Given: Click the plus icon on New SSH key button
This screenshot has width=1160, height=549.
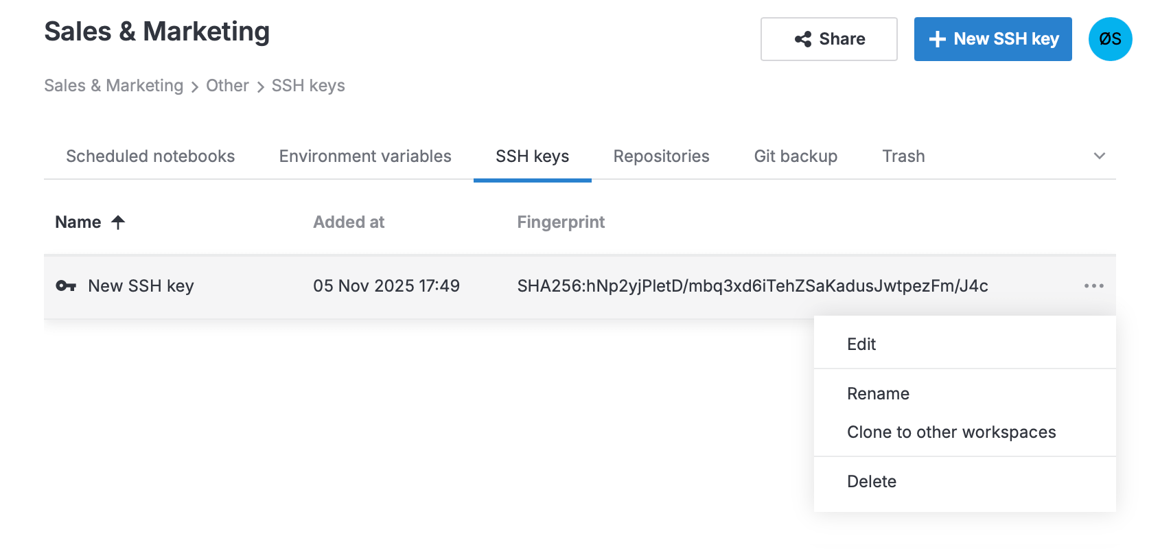Looking at the screenshot, I should pos(936,39).
